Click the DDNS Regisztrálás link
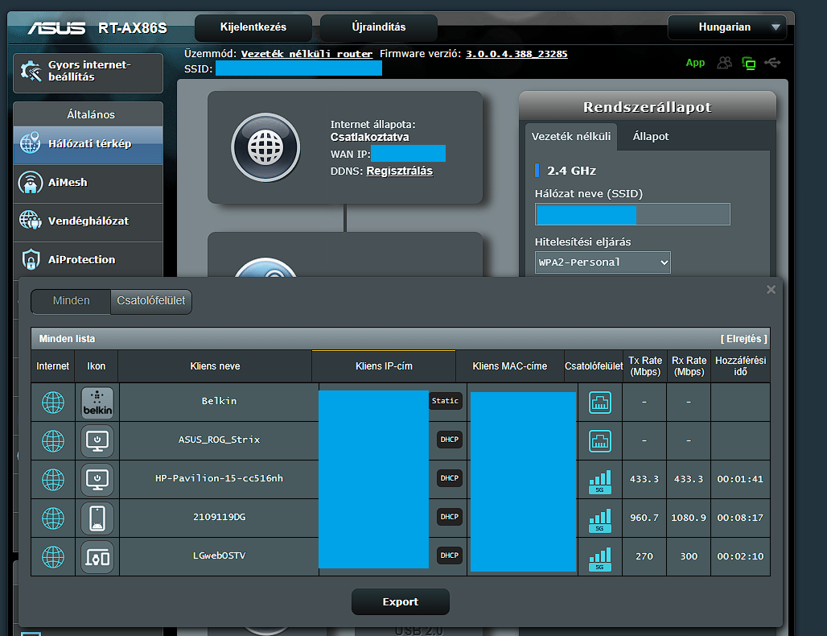The image size is (827, 636). click(399, 171)
